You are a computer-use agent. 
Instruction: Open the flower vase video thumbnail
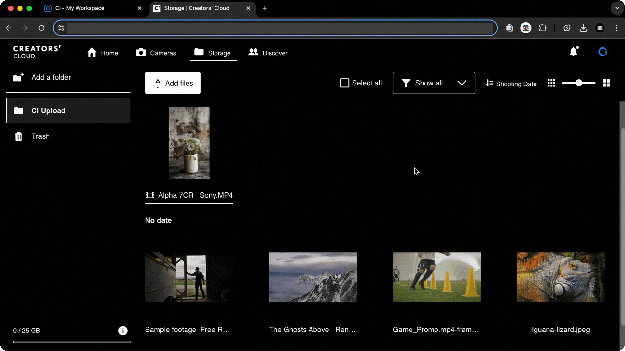[x=189, y=143]
